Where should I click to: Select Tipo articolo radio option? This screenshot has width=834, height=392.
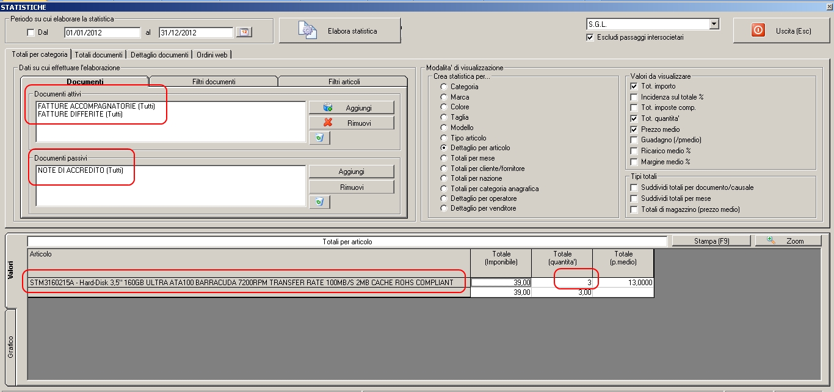(444, 138)
